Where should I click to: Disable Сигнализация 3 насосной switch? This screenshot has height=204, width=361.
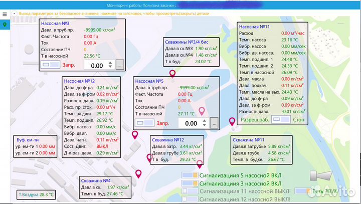click(x=190, y=183)
